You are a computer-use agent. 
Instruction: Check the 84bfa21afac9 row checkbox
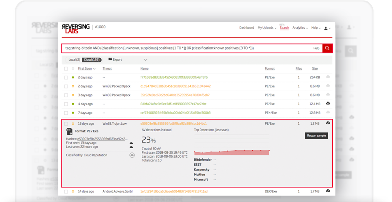coord(66,104)
